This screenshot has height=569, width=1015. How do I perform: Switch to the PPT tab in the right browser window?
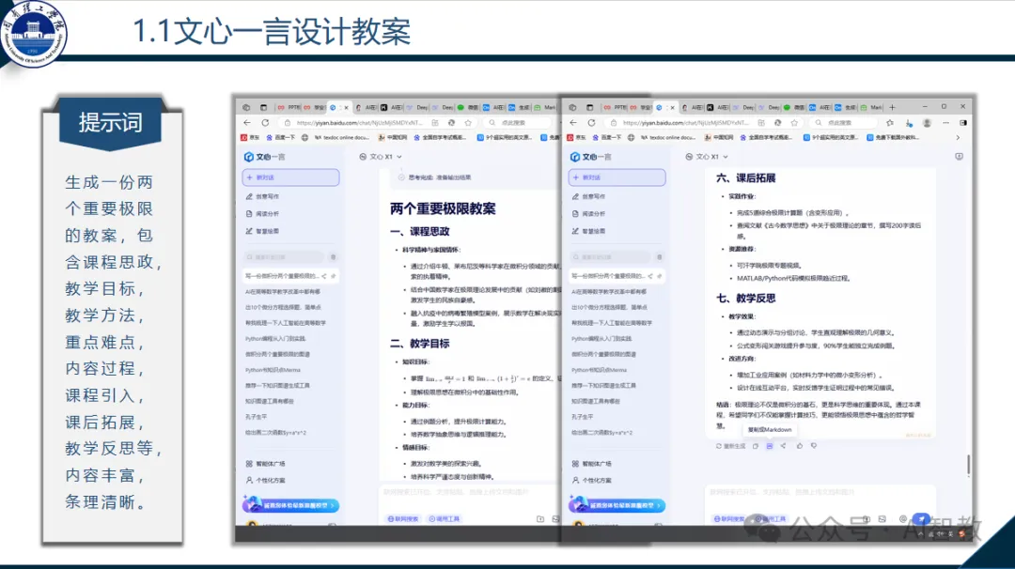pyautogui.click(x=615, y=107)
